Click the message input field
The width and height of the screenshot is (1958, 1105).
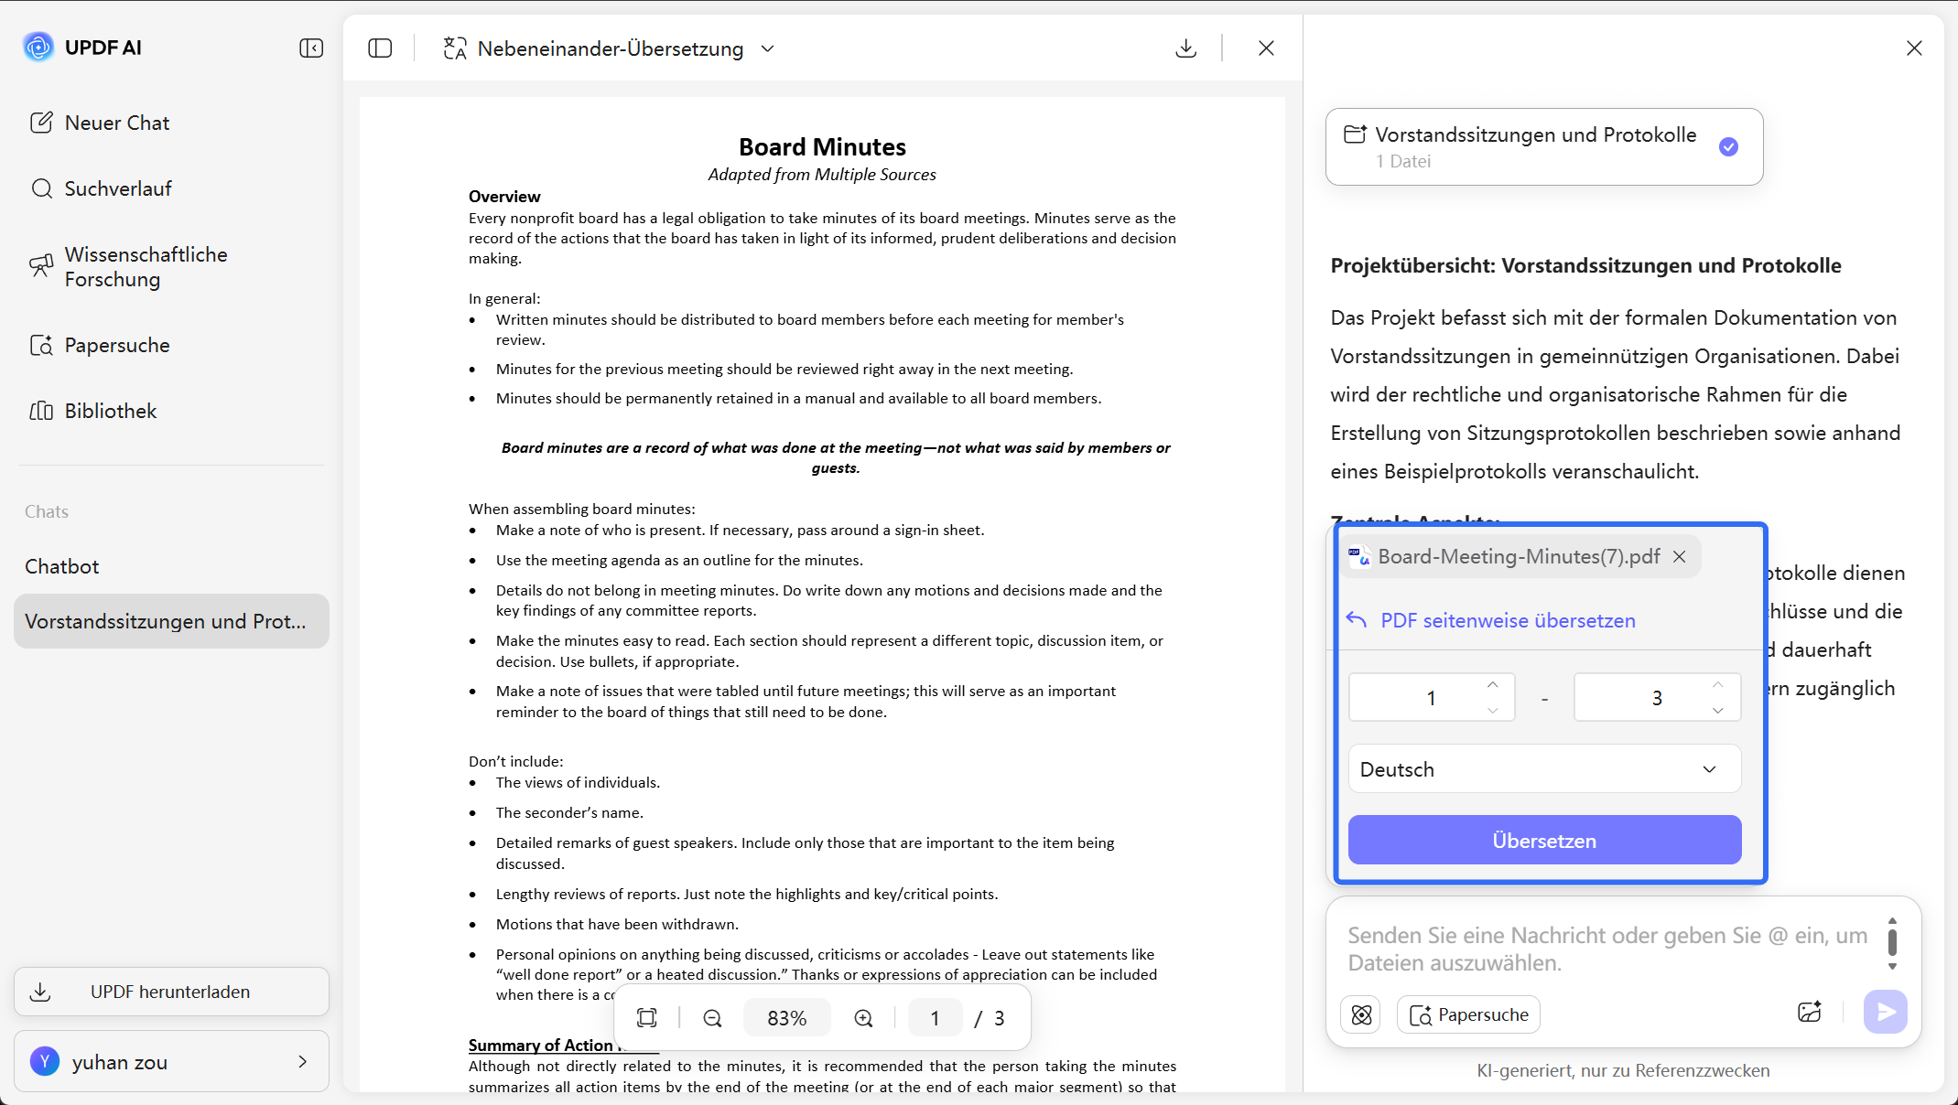tap(1608, 949)
